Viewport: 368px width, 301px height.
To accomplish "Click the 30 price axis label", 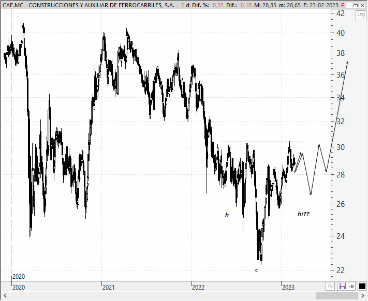I will tap(341, 147).
